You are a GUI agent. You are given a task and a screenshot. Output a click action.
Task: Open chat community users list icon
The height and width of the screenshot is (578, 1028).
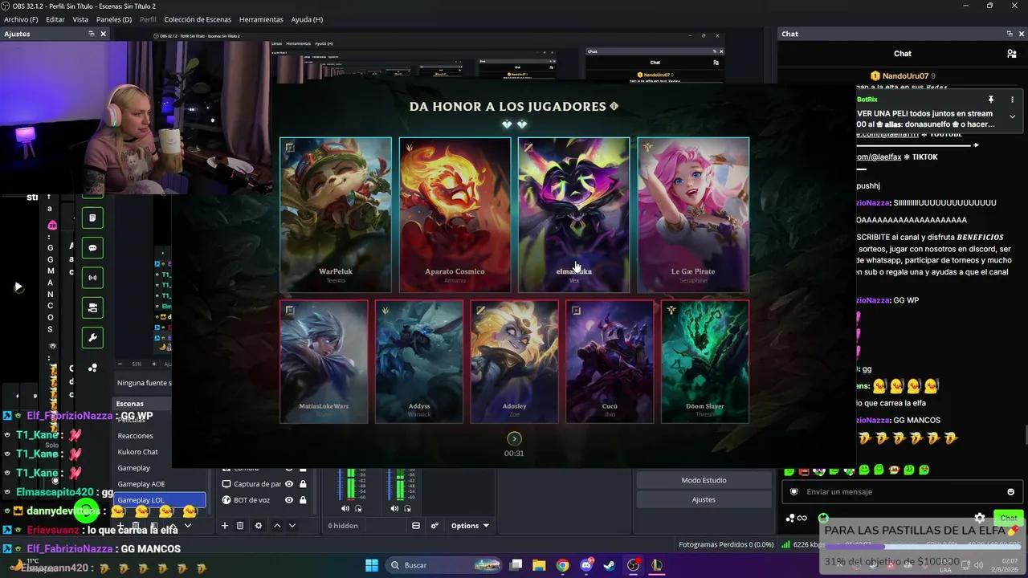click(x=1011, y=54)
